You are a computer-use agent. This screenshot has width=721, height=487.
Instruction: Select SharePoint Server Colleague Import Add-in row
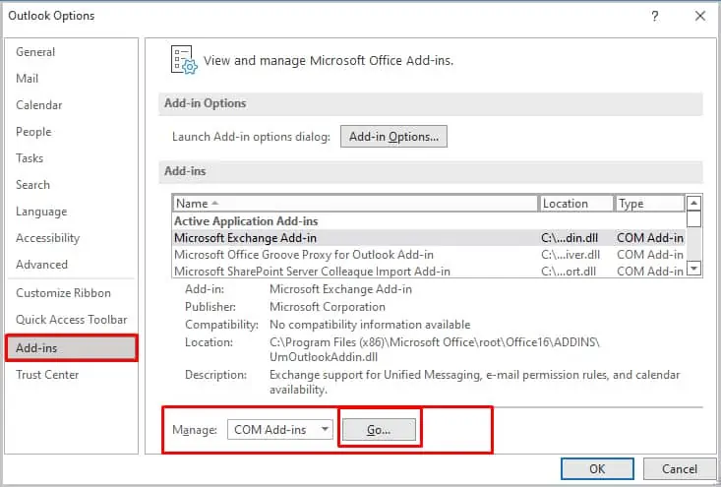pos(429,271)
